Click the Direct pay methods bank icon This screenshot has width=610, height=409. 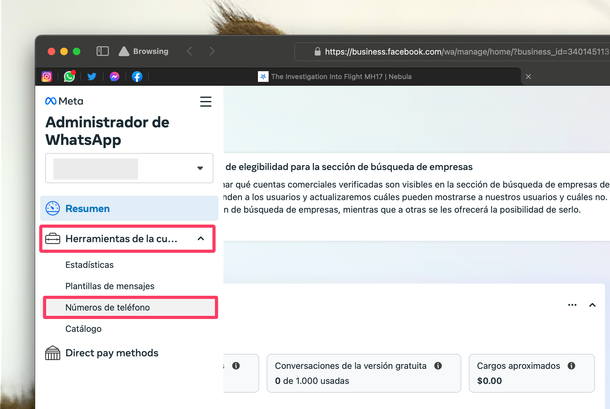point(53,353)
